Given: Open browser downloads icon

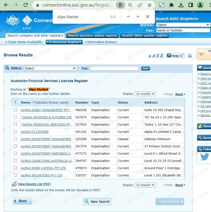Looking at the screenshot, I should click(181, 5).
